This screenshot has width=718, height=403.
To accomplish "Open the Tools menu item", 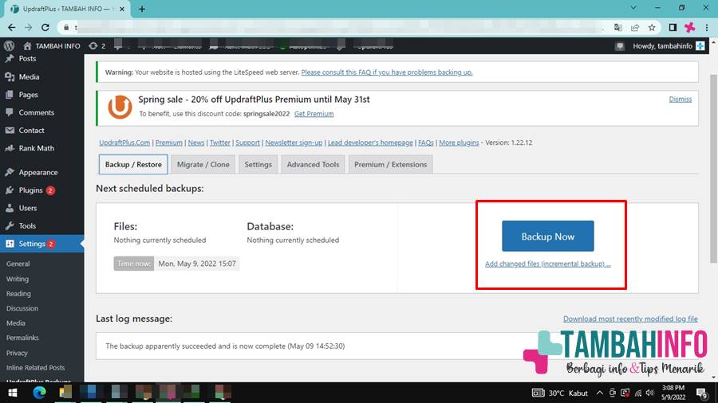I will coord(27,225).
